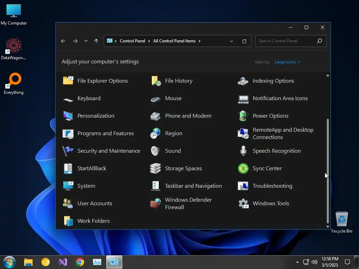Open Storage Spaces drives icon

tap(155, 168)
